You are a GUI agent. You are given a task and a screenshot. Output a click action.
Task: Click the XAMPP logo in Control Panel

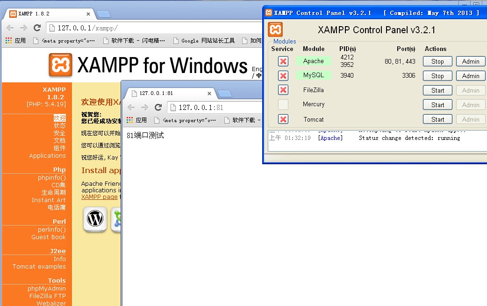[x=275, y=29]
